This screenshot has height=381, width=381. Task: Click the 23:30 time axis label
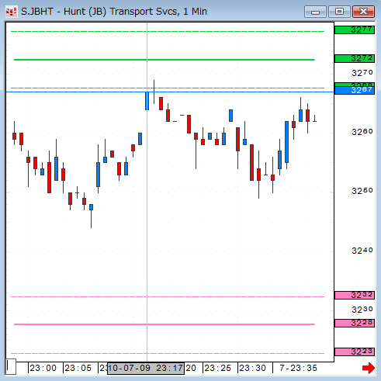252,368
